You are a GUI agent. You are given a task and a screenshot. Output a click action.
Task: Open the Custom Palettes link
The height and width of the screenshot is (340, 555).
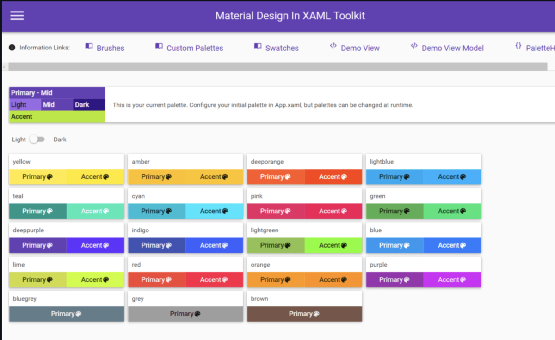[x=194, y=48]
